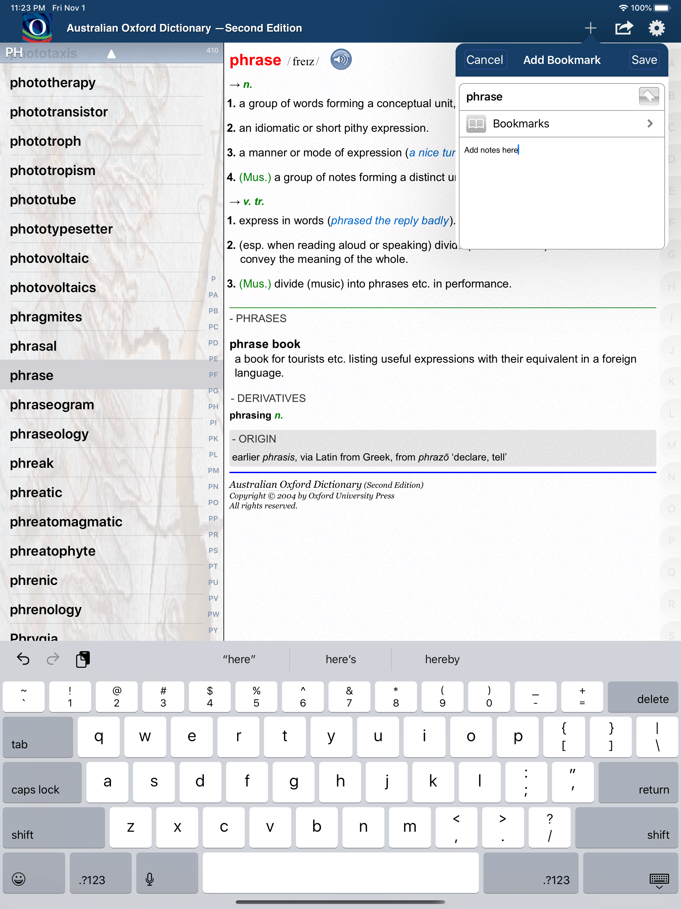Select 'phrenology' in the word list
Viewport: 681px width, 909px height.
(107, 610)
